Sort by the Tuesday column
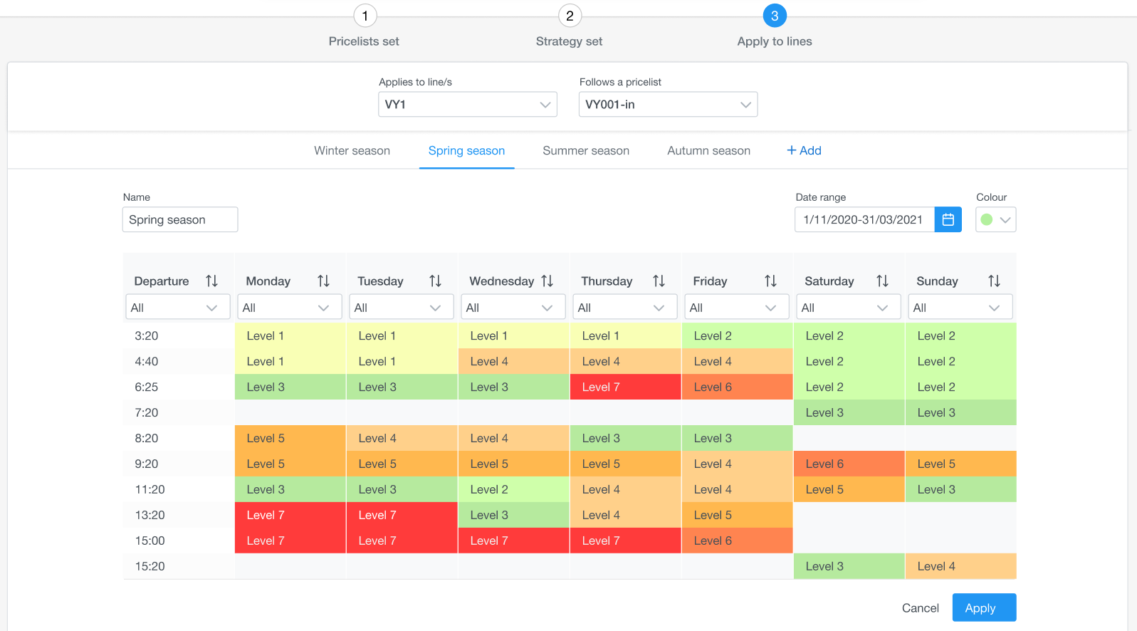The image size is (1137, 631). (435, 281)
